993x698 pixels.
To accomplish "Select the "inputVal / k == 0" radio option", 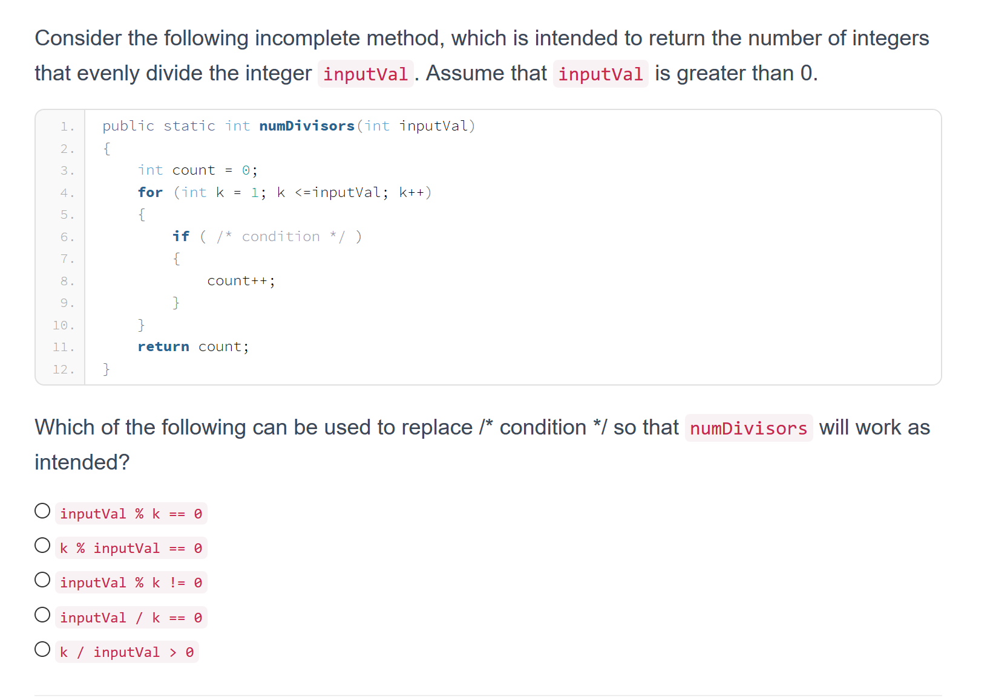I will (42, 615).
